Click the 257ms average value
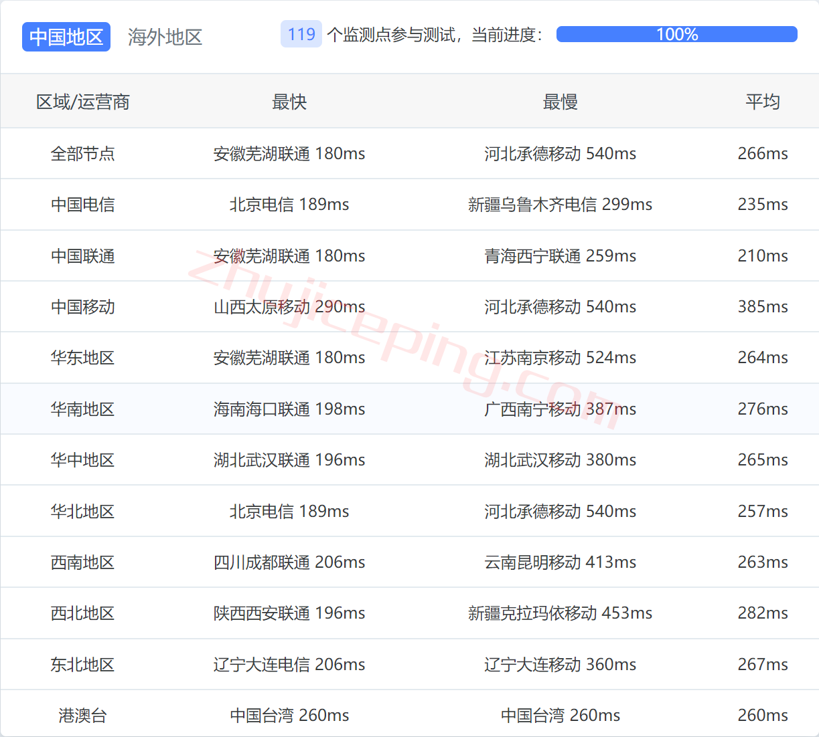This screenshot has height=737, width=819. (763, 511)
